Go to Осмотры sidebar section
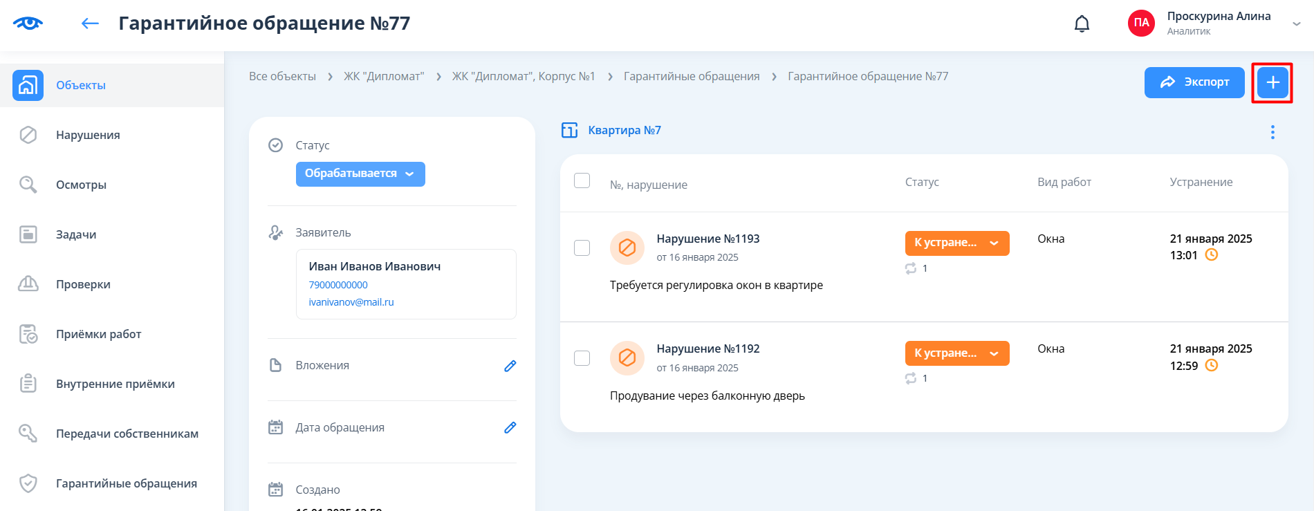Image resolution: width=1314 pixels, height=511 pixels. (x=81, y=185)
